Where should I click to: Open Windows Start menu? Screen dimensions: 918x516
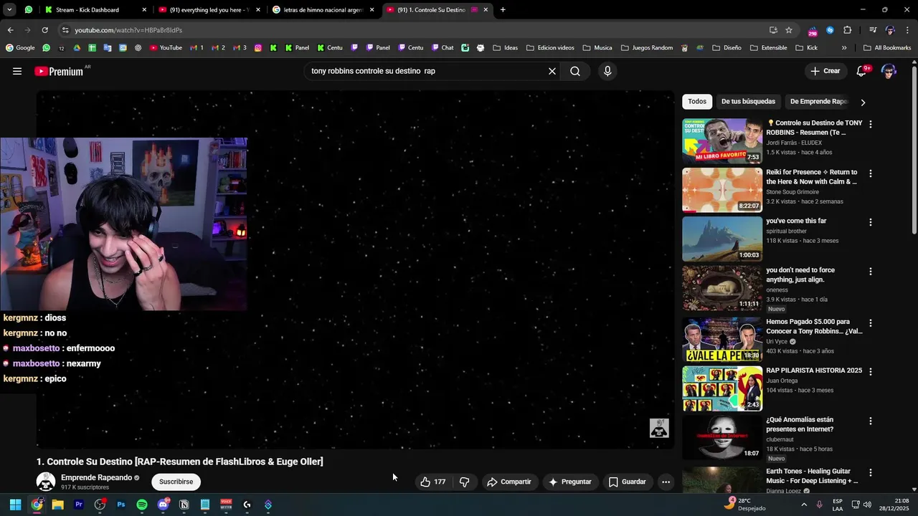pos(15,505)
